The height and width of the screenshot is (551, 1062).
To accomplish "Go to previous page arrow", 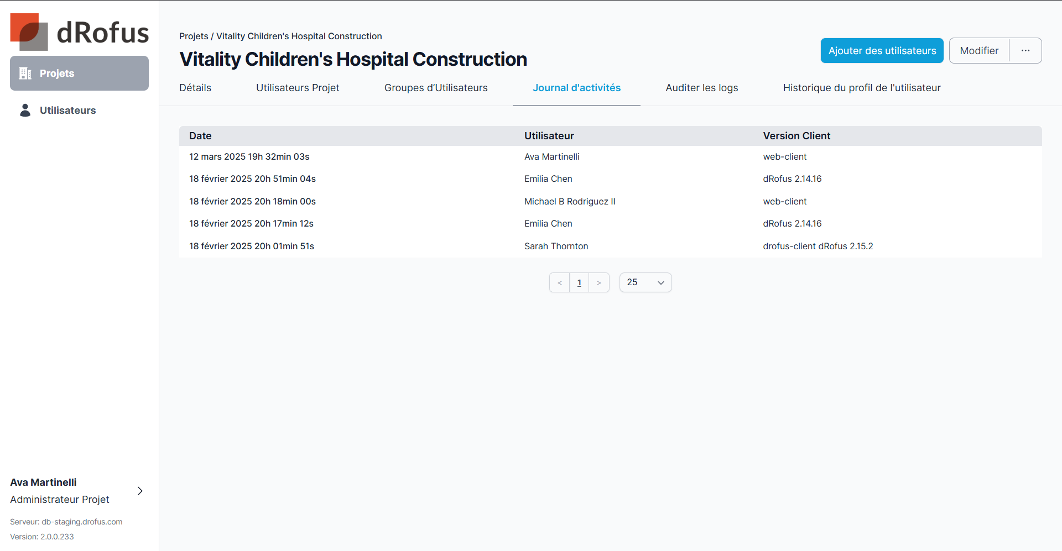I will tap(560, 283).
